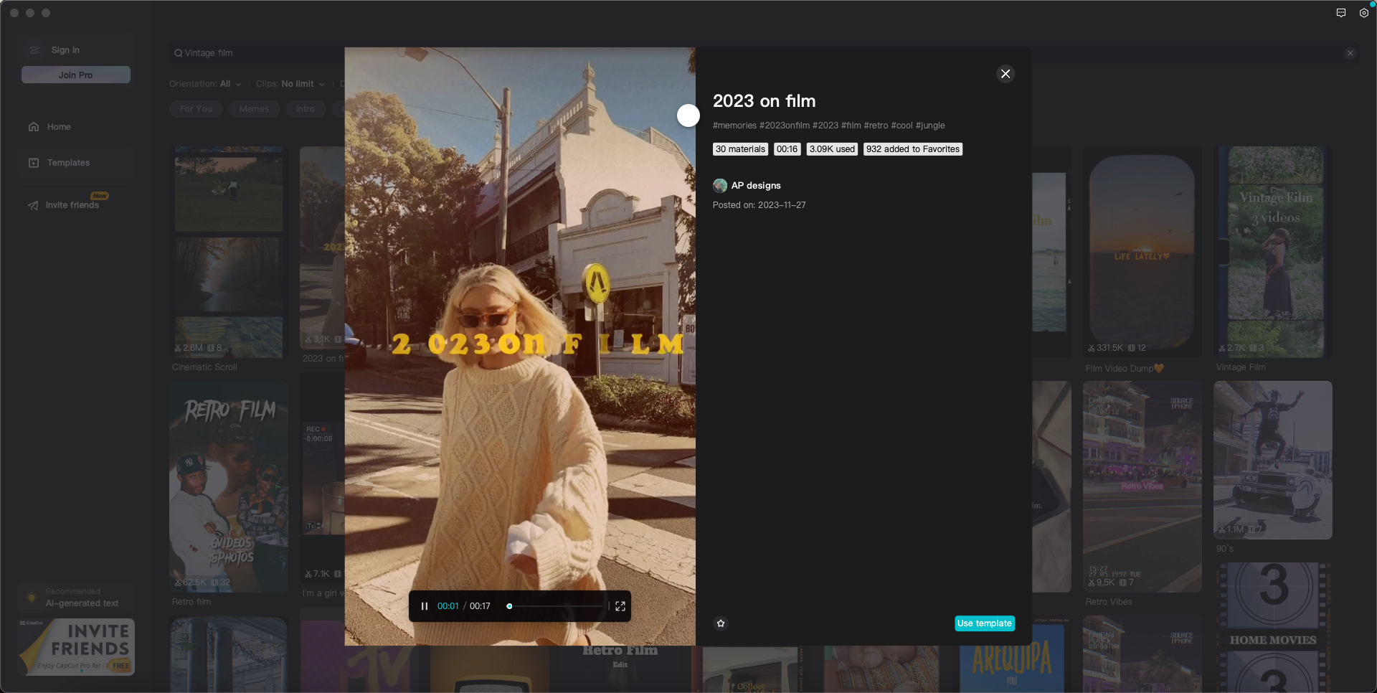This screenshot has height=693, width=1377.
Task: Open the settings icon in title bar
Action: pyautogui.click(x=1364, y=13)
